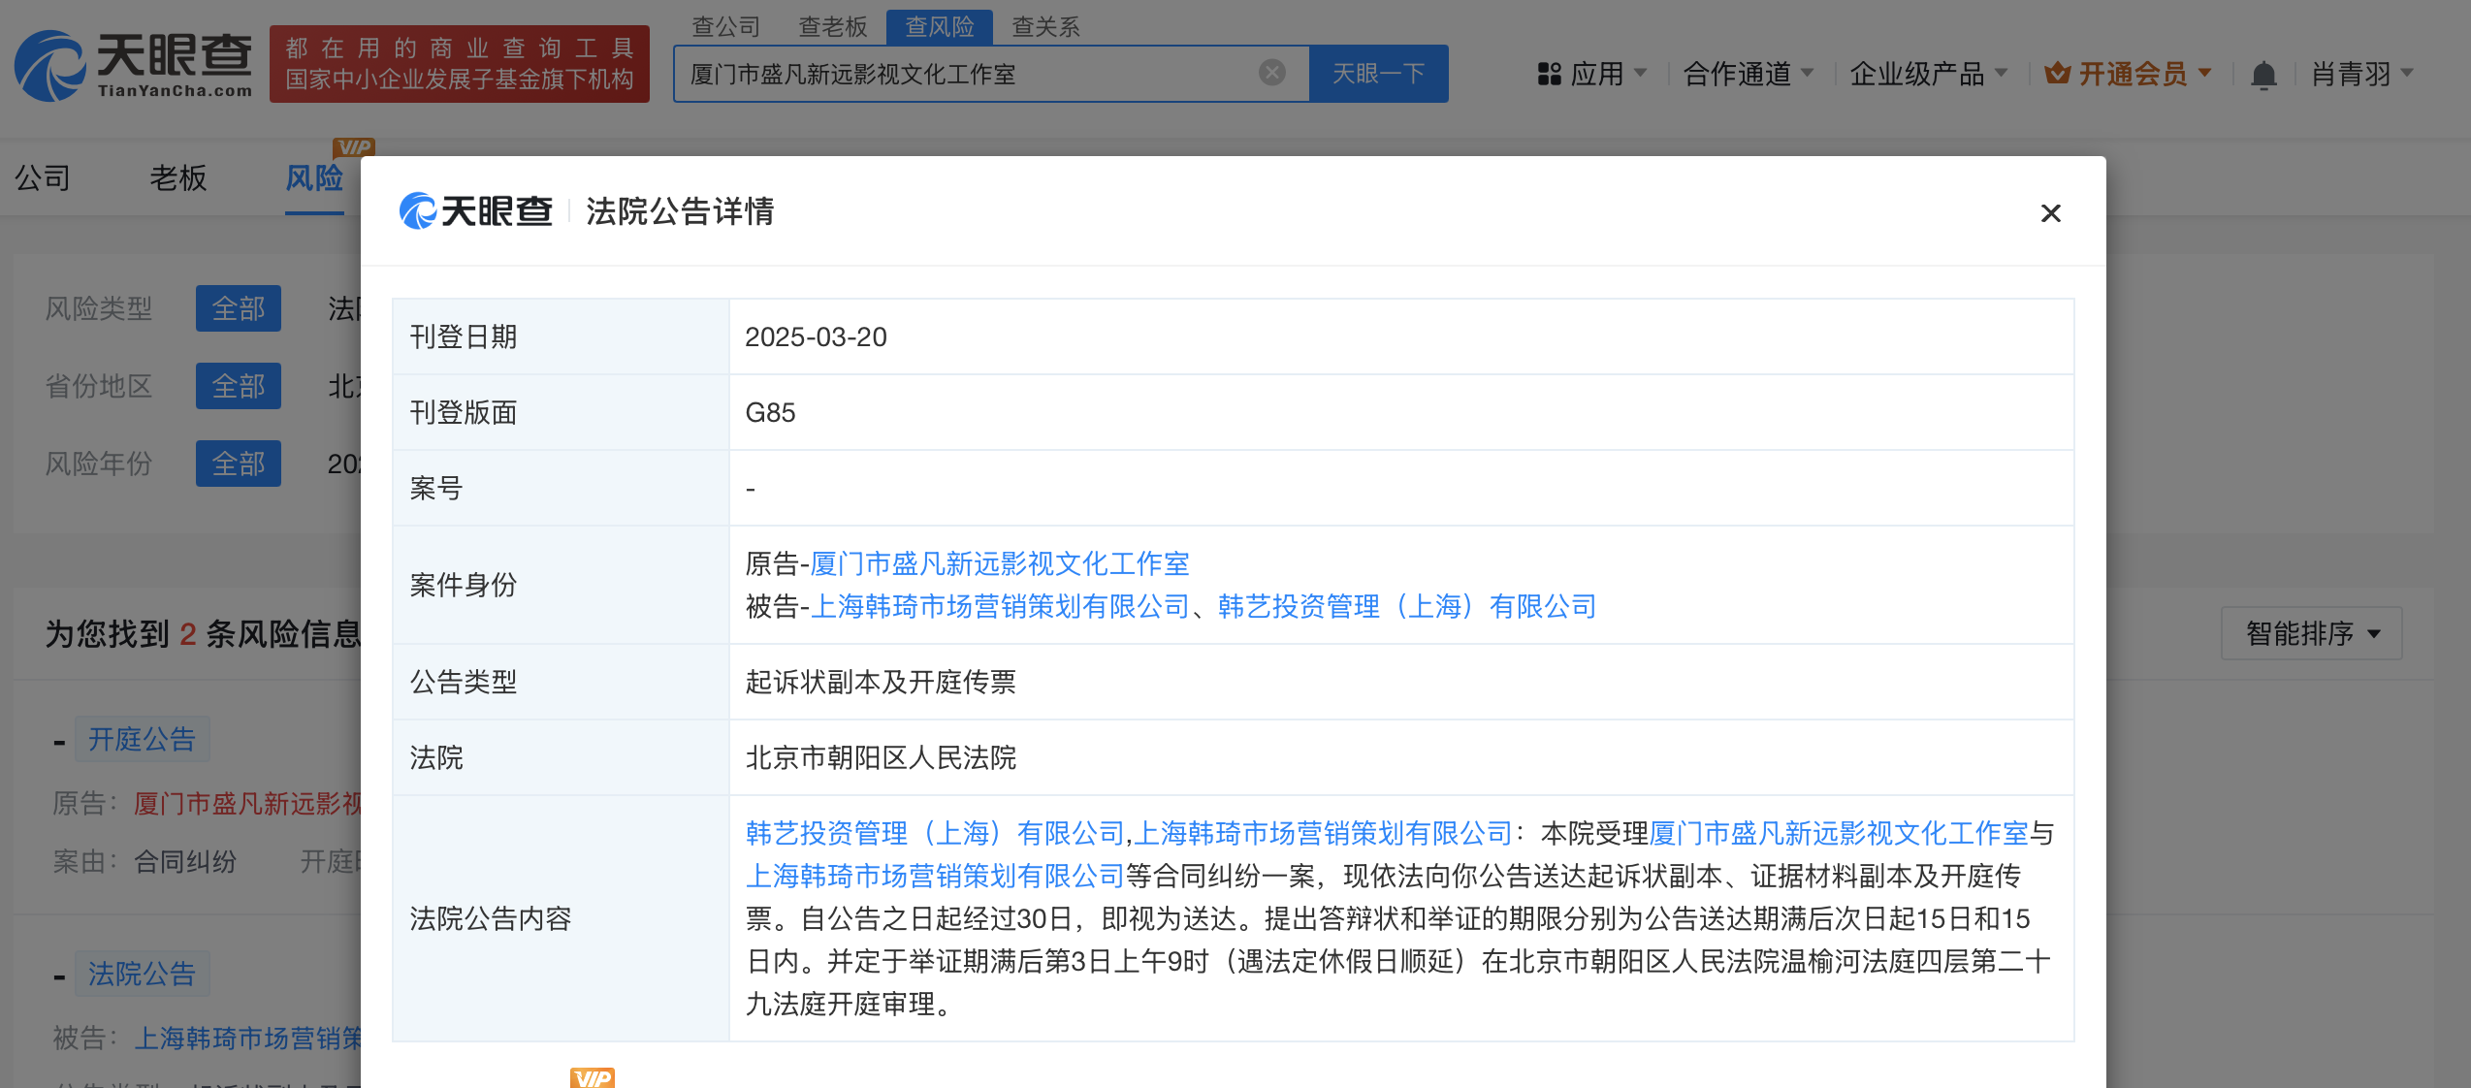Select the 查风险 search tab

pos(939,26)
